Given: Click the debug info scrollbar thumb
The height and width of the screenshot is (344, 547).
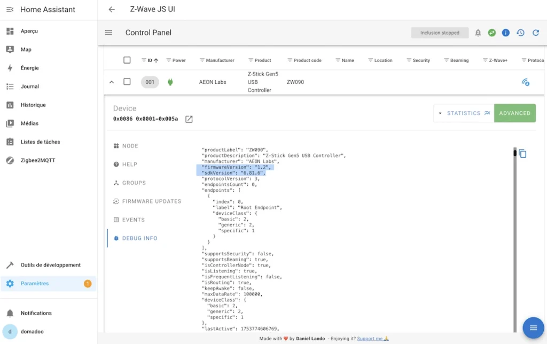Looking at the screenshot, I should click(515, 153).
